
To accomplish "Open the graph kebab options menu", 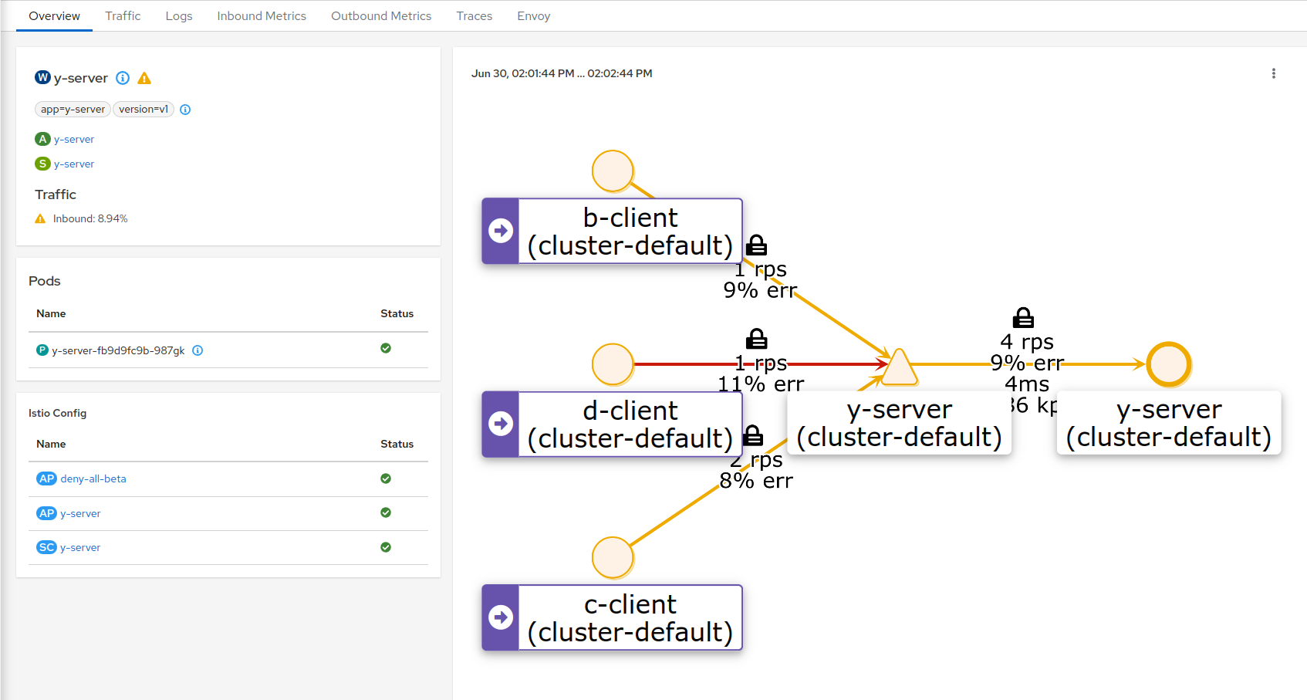I will click(x=1274, y=73).
